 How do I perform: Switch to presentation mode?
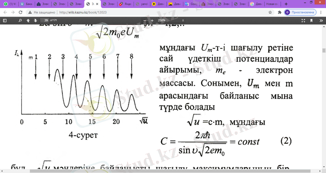[x=303, y=21]
